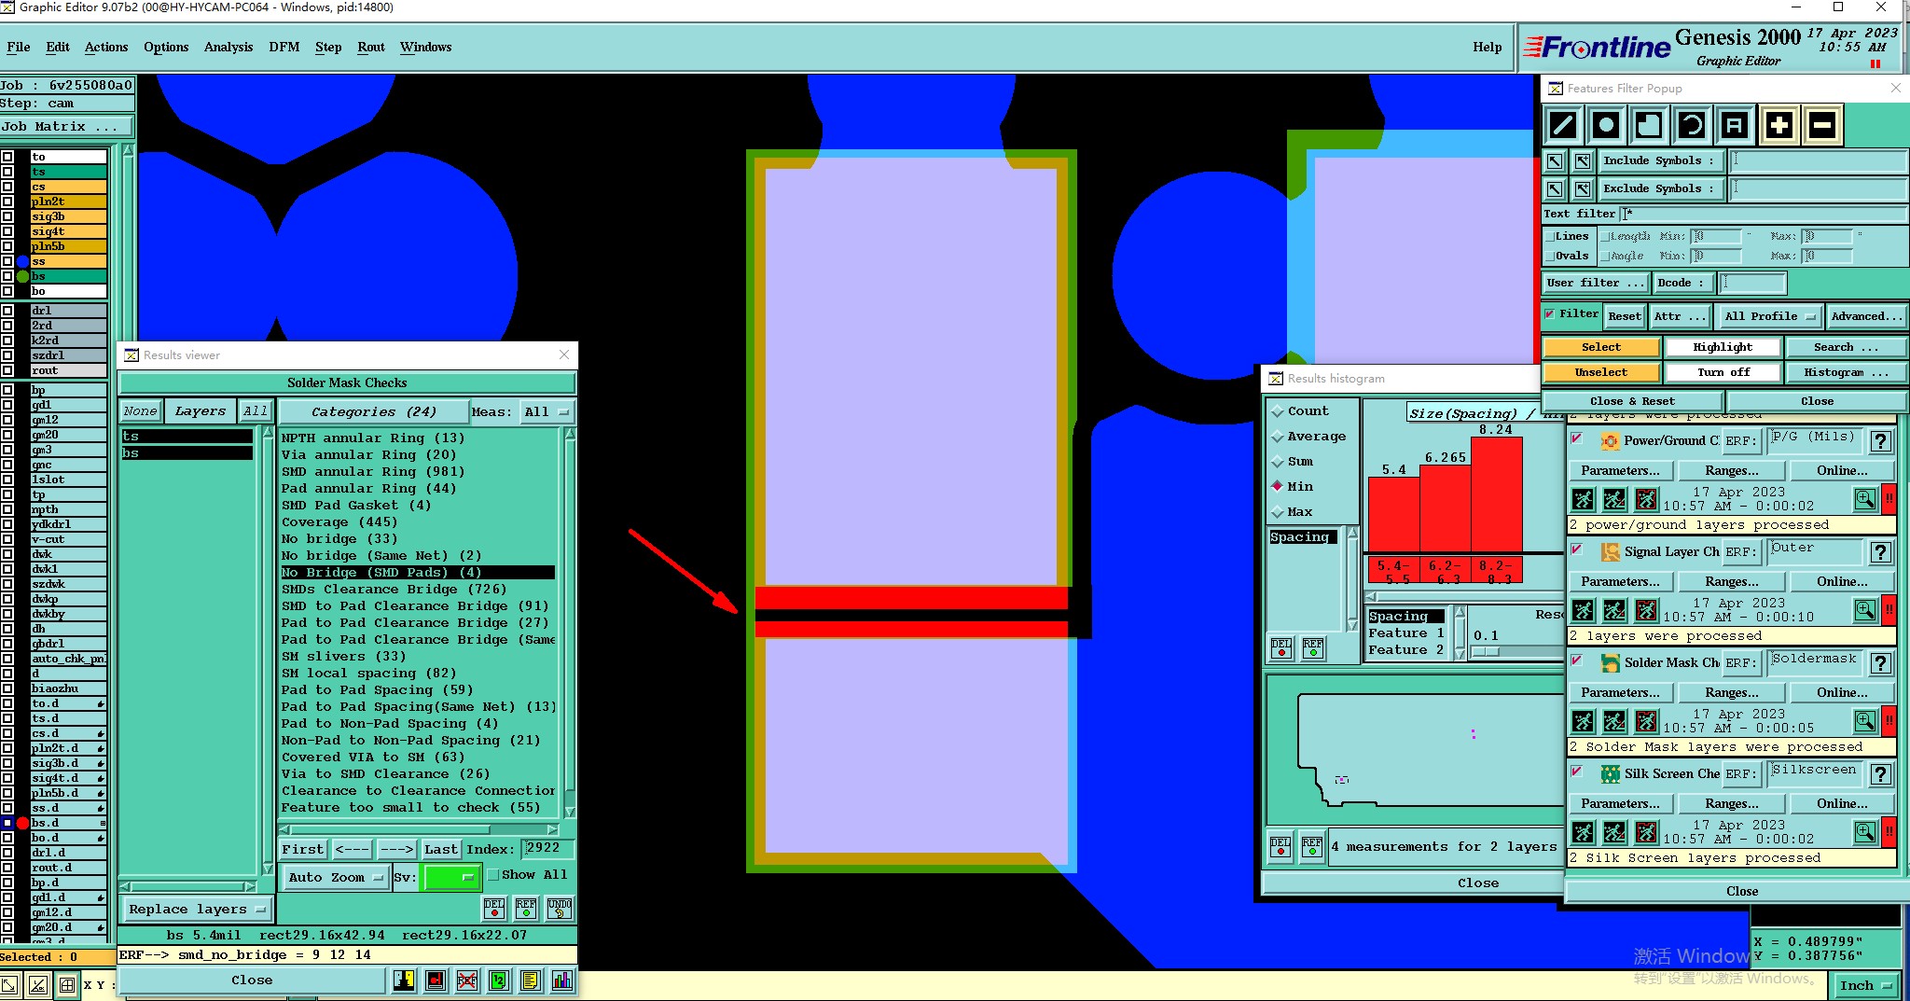Open the Attr options button

pos(1681,316)
